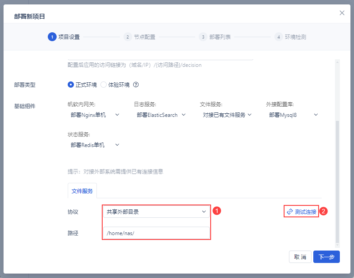354x278 pixels.
Task: Click the link icon on 测试连接
Action: [x=290, y=212]
